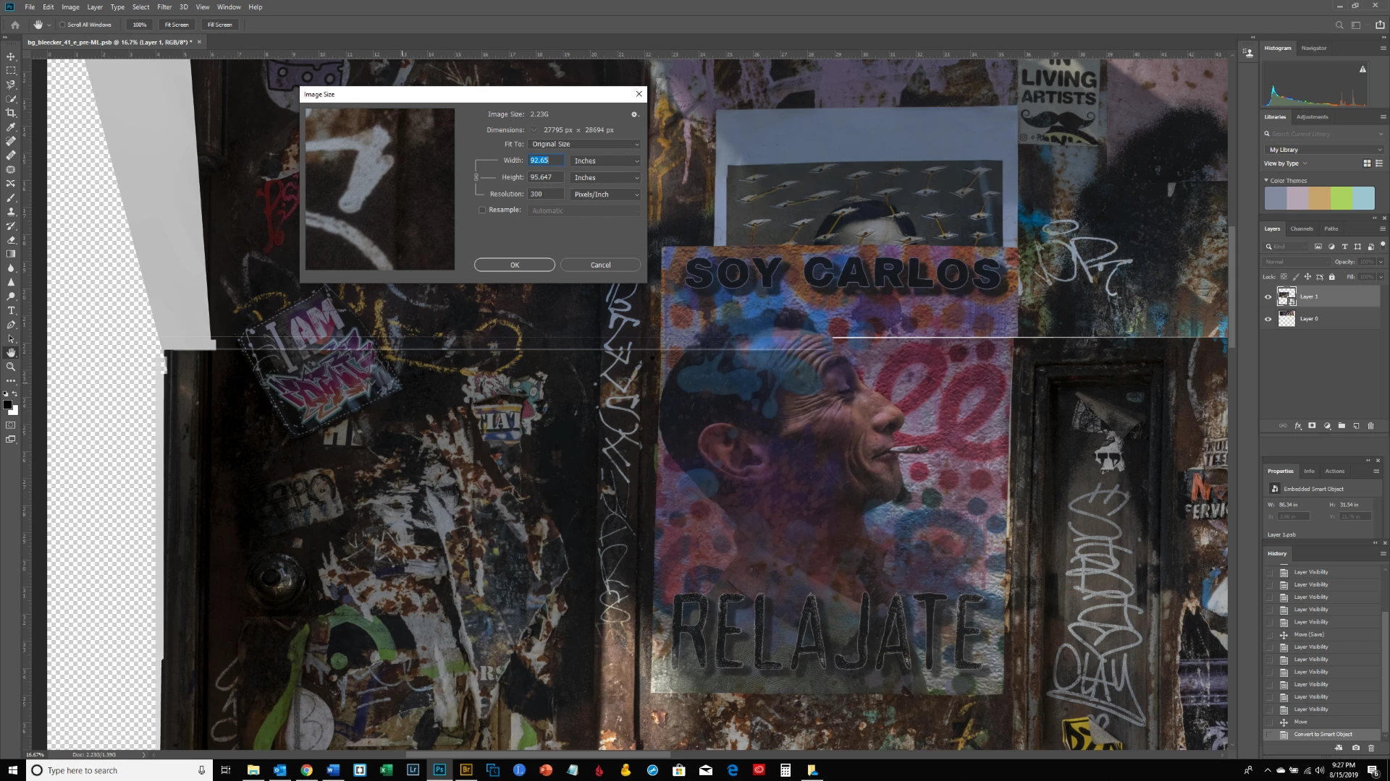Screen dimensions: 1390x781
Task: Click OK in Image Size dialog
Action: click(514, 265)
